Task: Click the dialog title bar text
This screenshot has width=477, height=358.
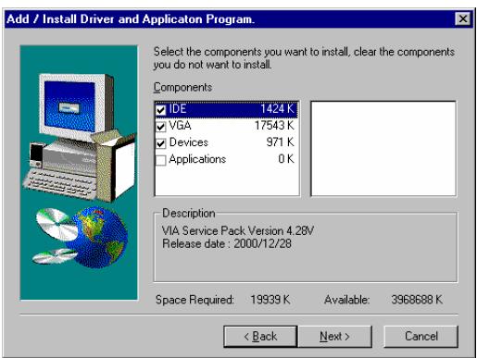Action: (x=131, y=19)
